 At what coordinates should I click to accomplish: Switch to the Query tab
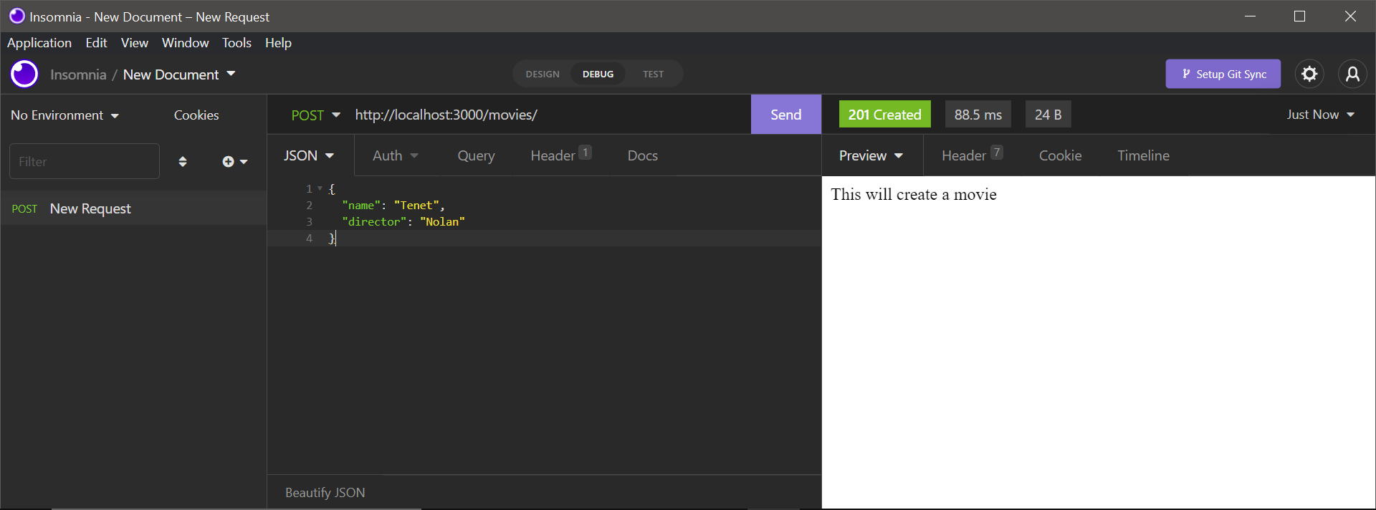(x=476, y=155)
